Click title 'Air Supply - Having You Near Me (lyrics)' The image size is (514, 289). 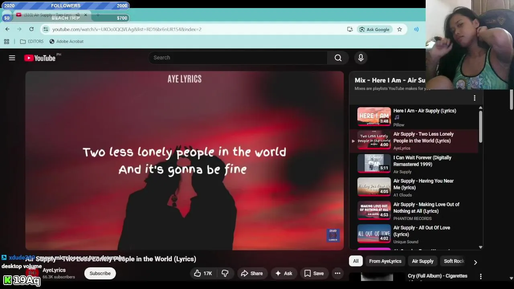[423, 184]
